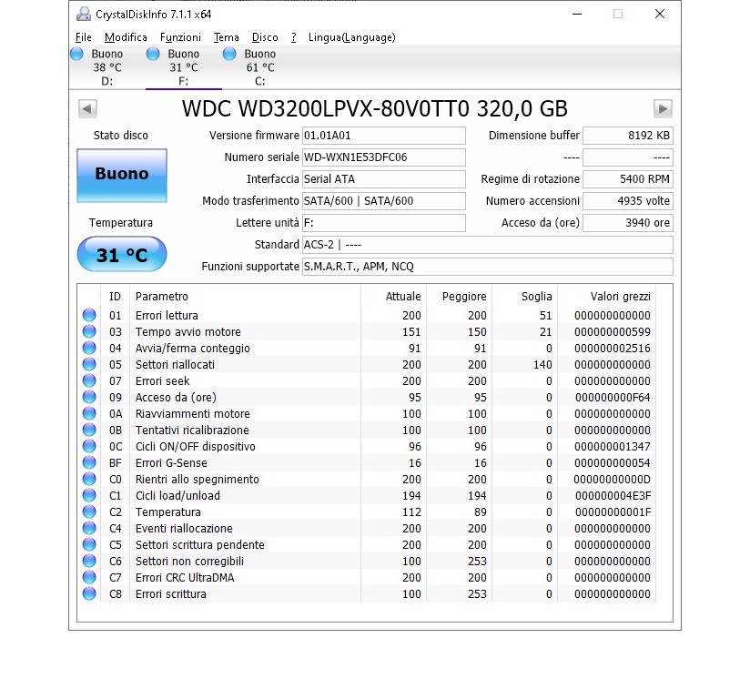Open the File menu
This screenshot has width=750, height=699.
pos(83,37)
